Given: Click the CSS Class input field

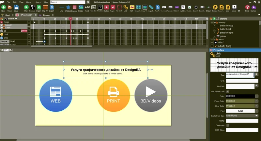Looking at the screenshot, I should (x=242, y=130).
